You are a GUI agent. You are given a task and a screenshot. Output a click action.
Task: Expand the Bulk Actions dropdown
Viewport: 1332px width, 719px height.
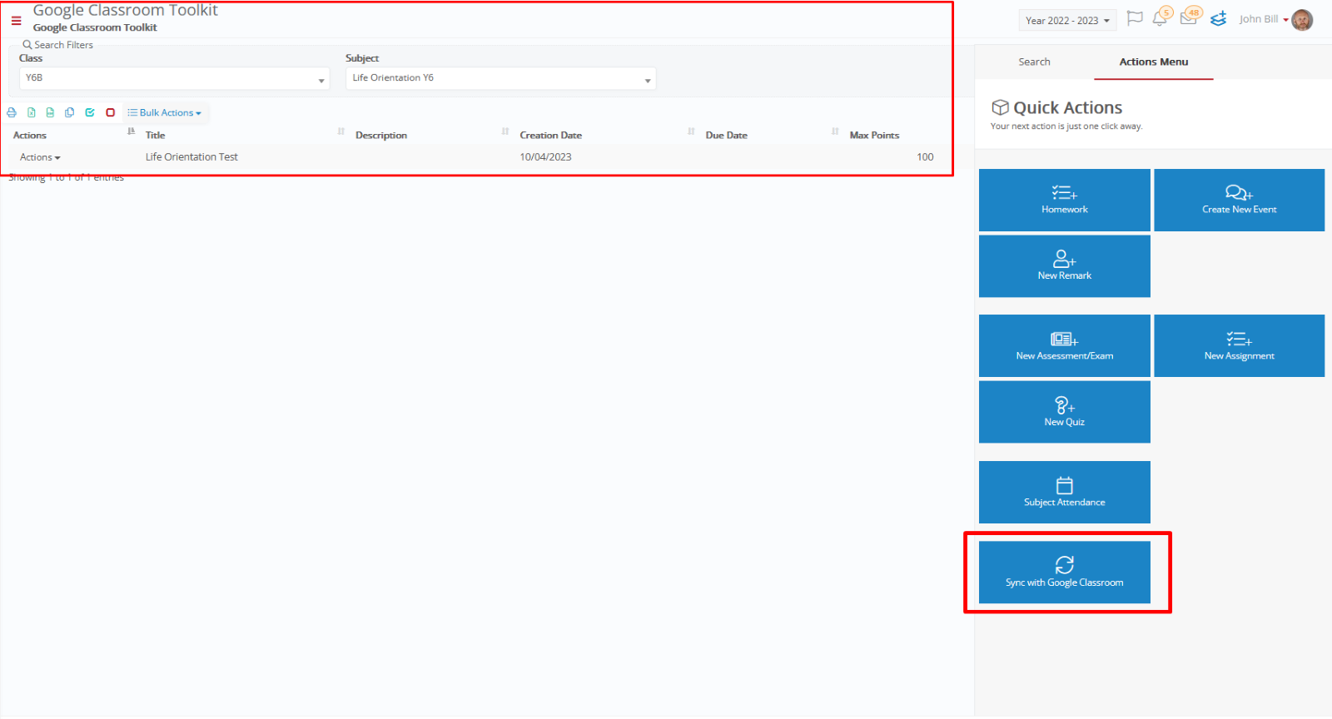click(x=165, y=112)
